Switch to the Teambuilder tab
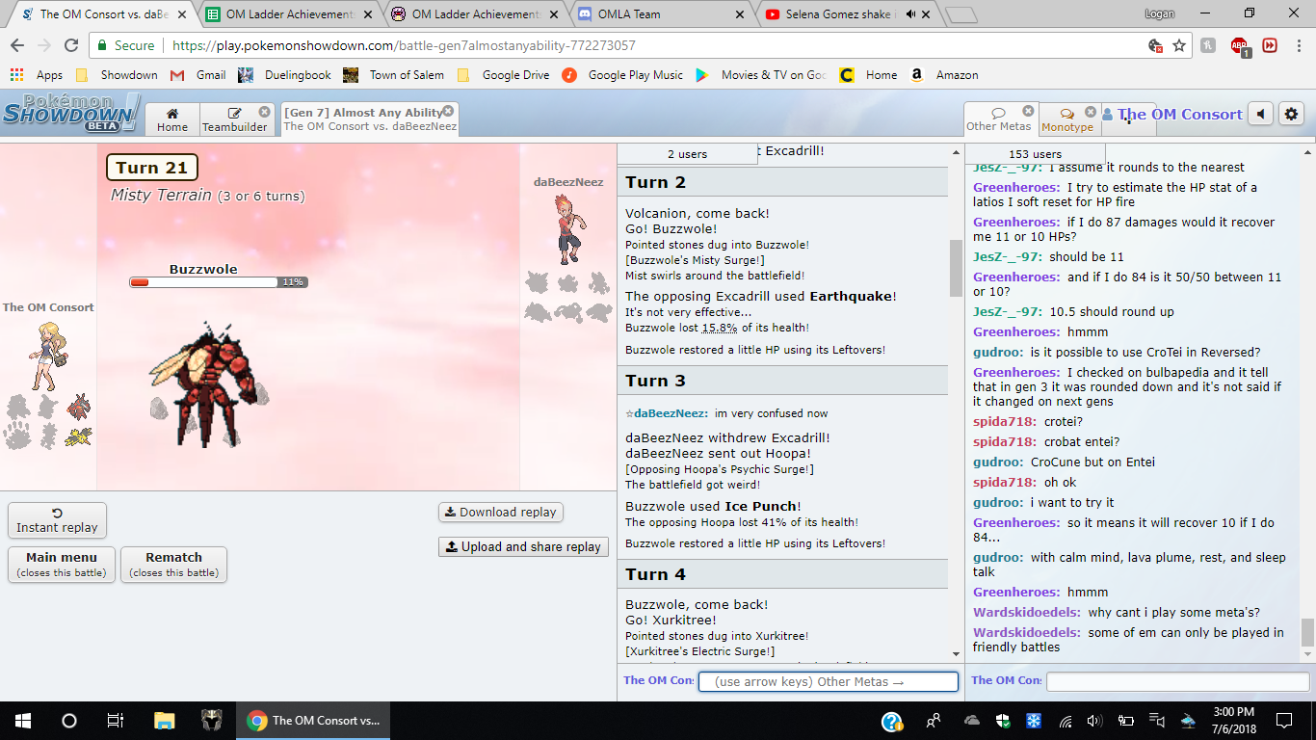Viewport: 1316px width, 740px height. click(235, 119)
